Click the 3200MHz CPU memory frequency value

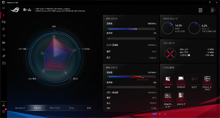click(152, 45)
